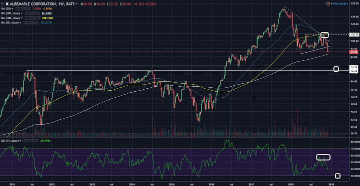Screen dimensions: 360x186
Task: Hide the MA (50, close) line via eye icon
Action: point(25,22)
